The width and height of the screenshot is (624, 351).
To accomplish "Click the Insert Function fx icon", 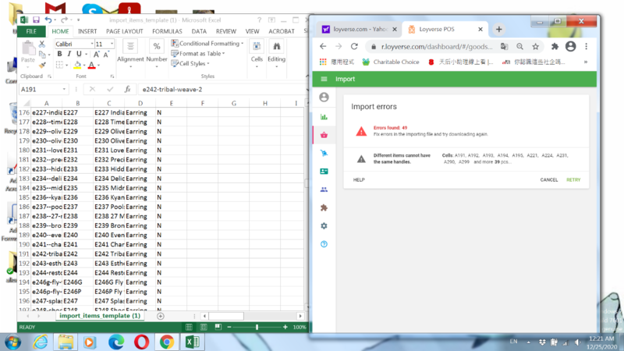I will (127, 89).
